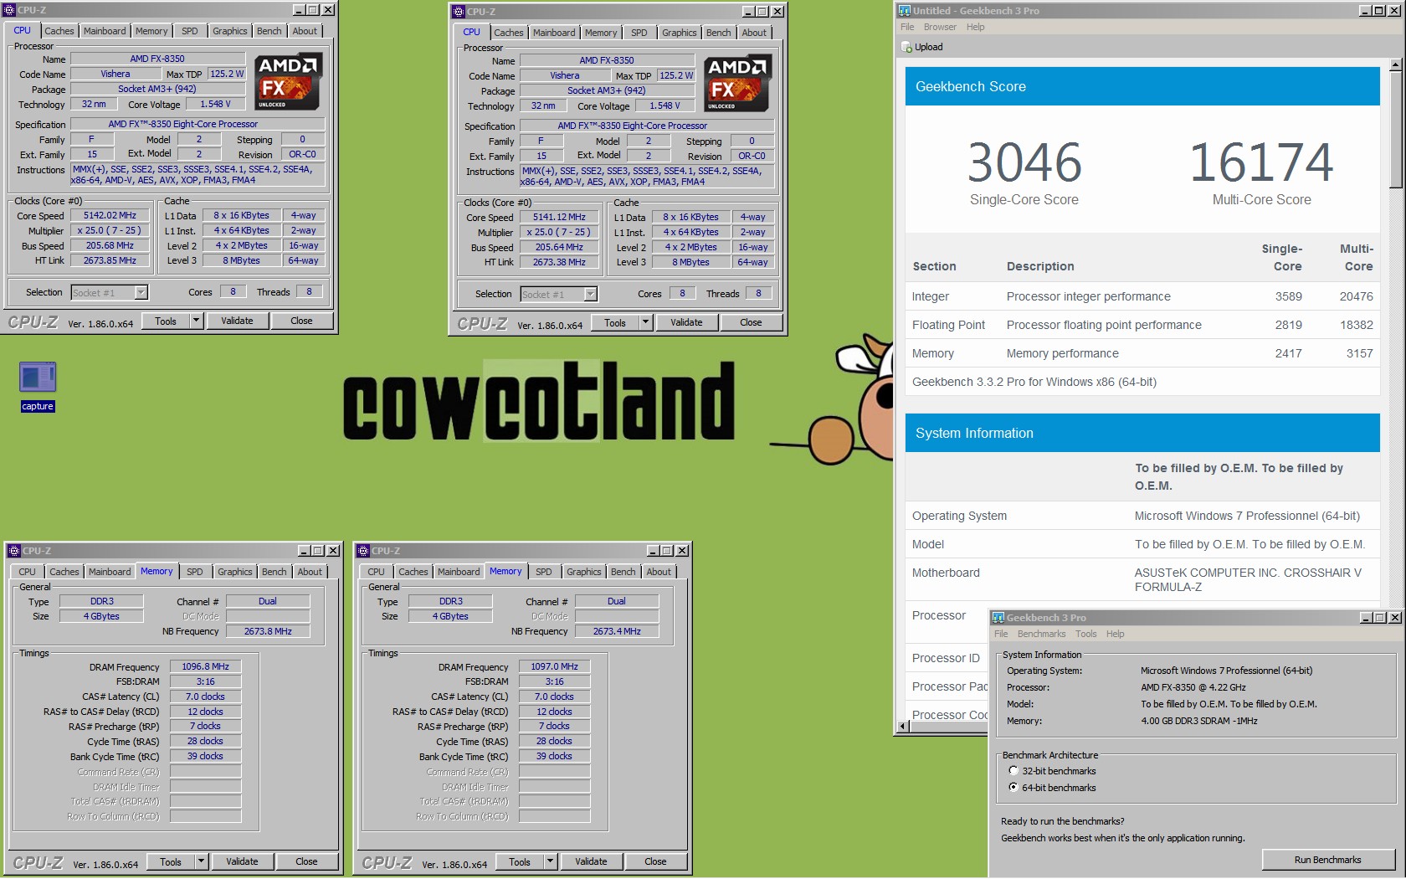This screenshot has width=1406, height=879.
Task: Switch to SPD tab in bottom-left CPU-Z
Action: (195, 572)
